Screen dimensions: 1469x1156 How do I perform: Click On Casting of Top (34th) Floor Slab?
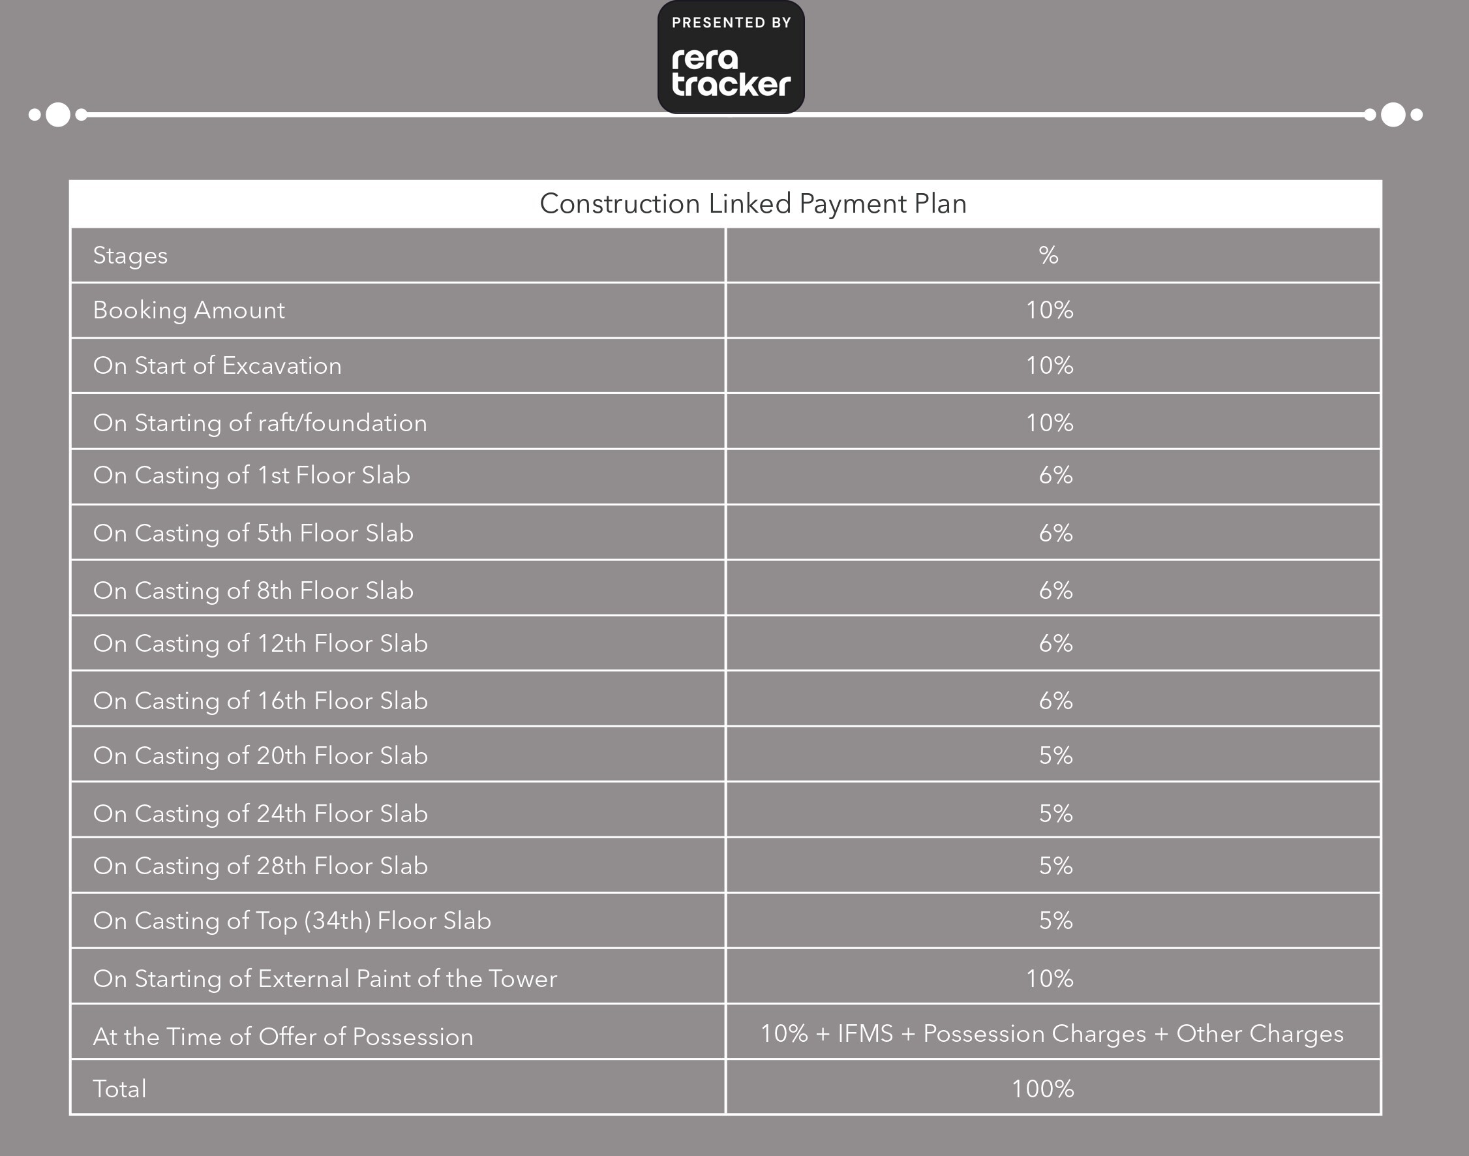292,920
